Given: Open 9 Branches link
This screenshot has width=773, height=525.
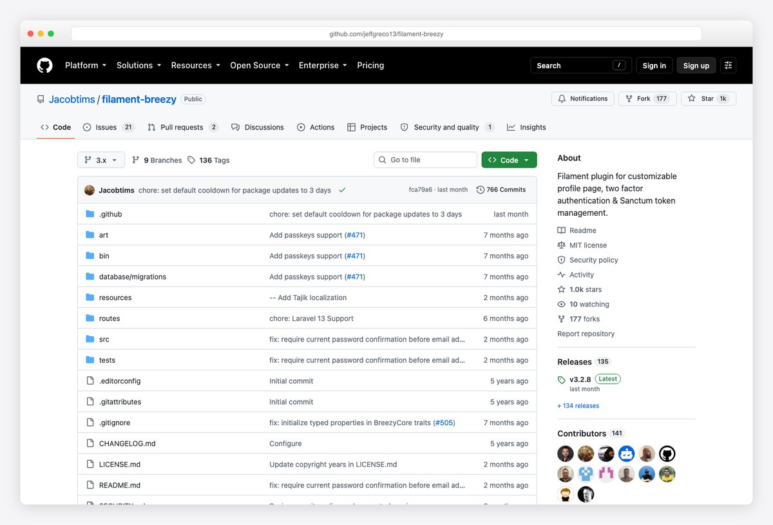Looking at the screenshot, I should 157,160.
